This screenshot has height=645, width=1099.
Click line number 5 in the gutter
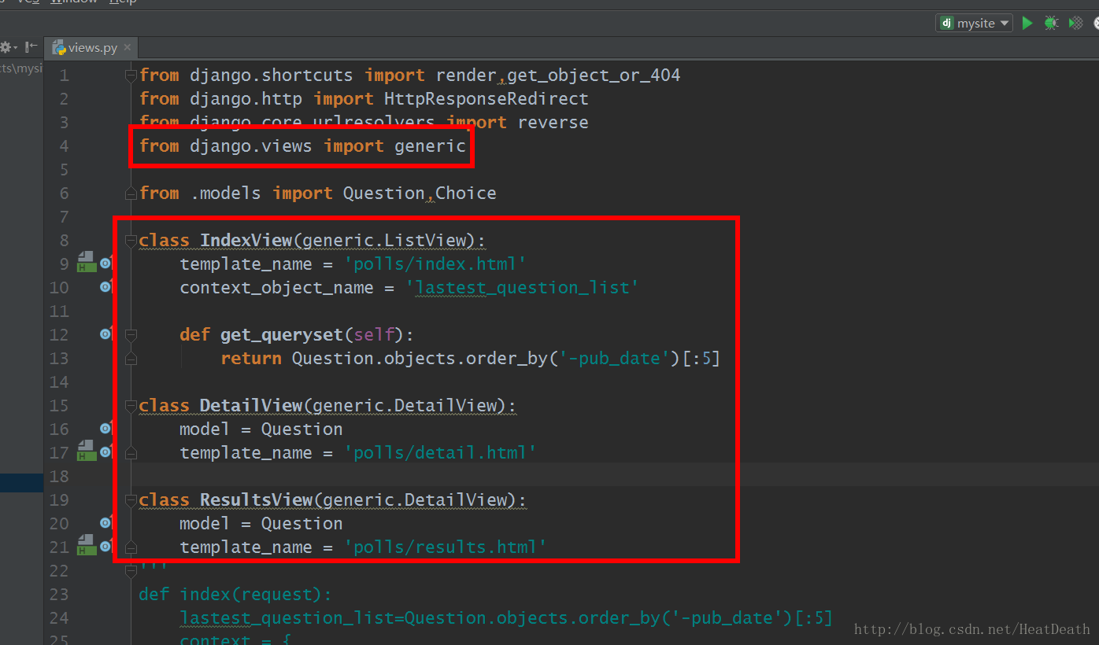pos(64,170)
